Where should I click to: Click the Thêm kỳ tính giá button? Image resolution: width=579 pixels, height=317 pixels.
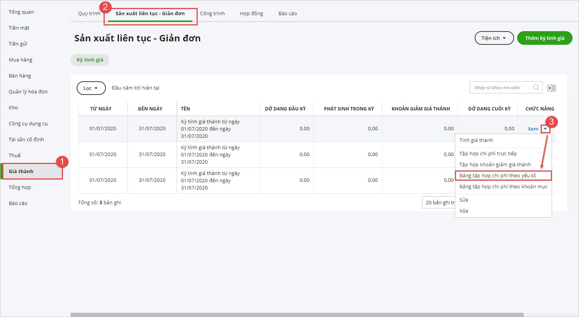pyautogui.click(x=544, y=38)
